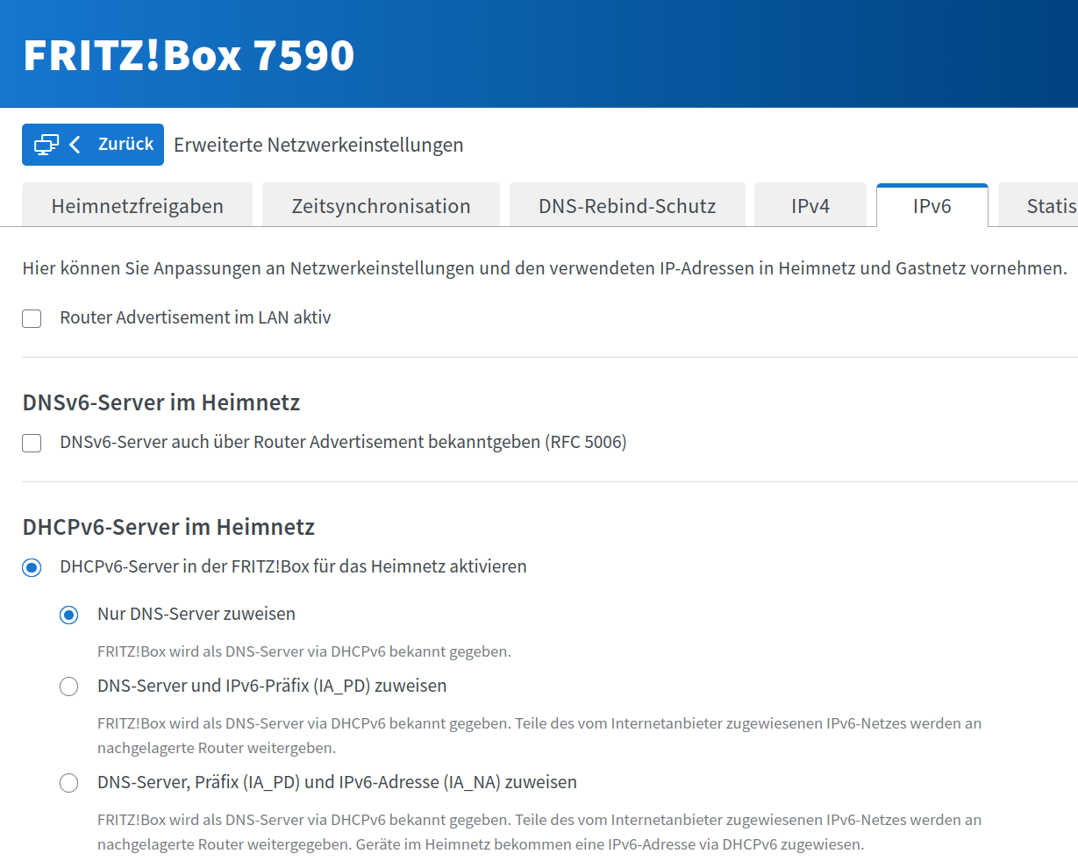Enable Router Advertisement im LAN aktiv checkbox
This screenshot has height=868, width=1078.
click(32, 318)
